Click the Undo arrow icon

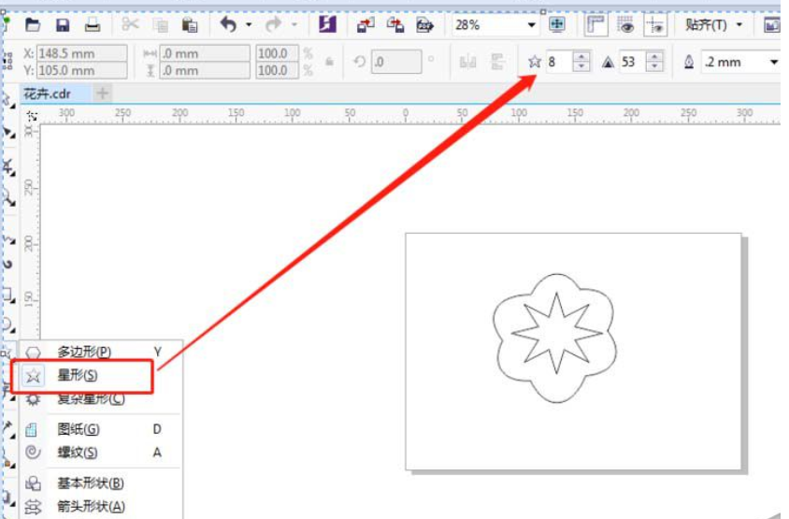pos(228,24)
